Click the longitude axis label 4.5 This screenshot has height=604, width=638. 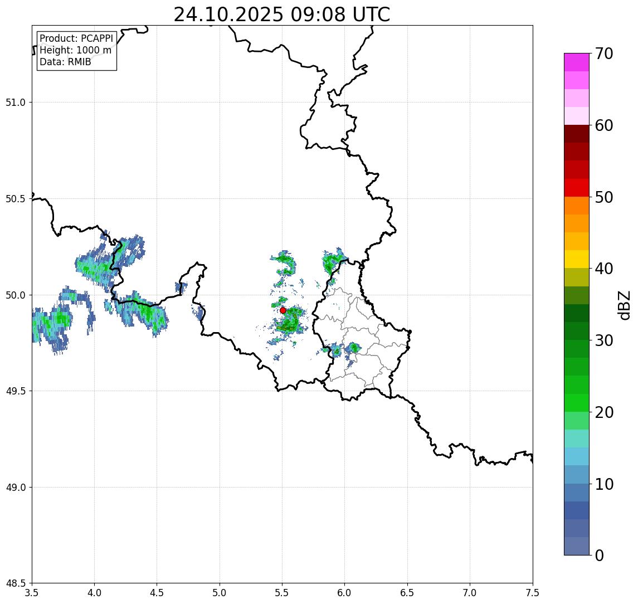pos(157,593)
